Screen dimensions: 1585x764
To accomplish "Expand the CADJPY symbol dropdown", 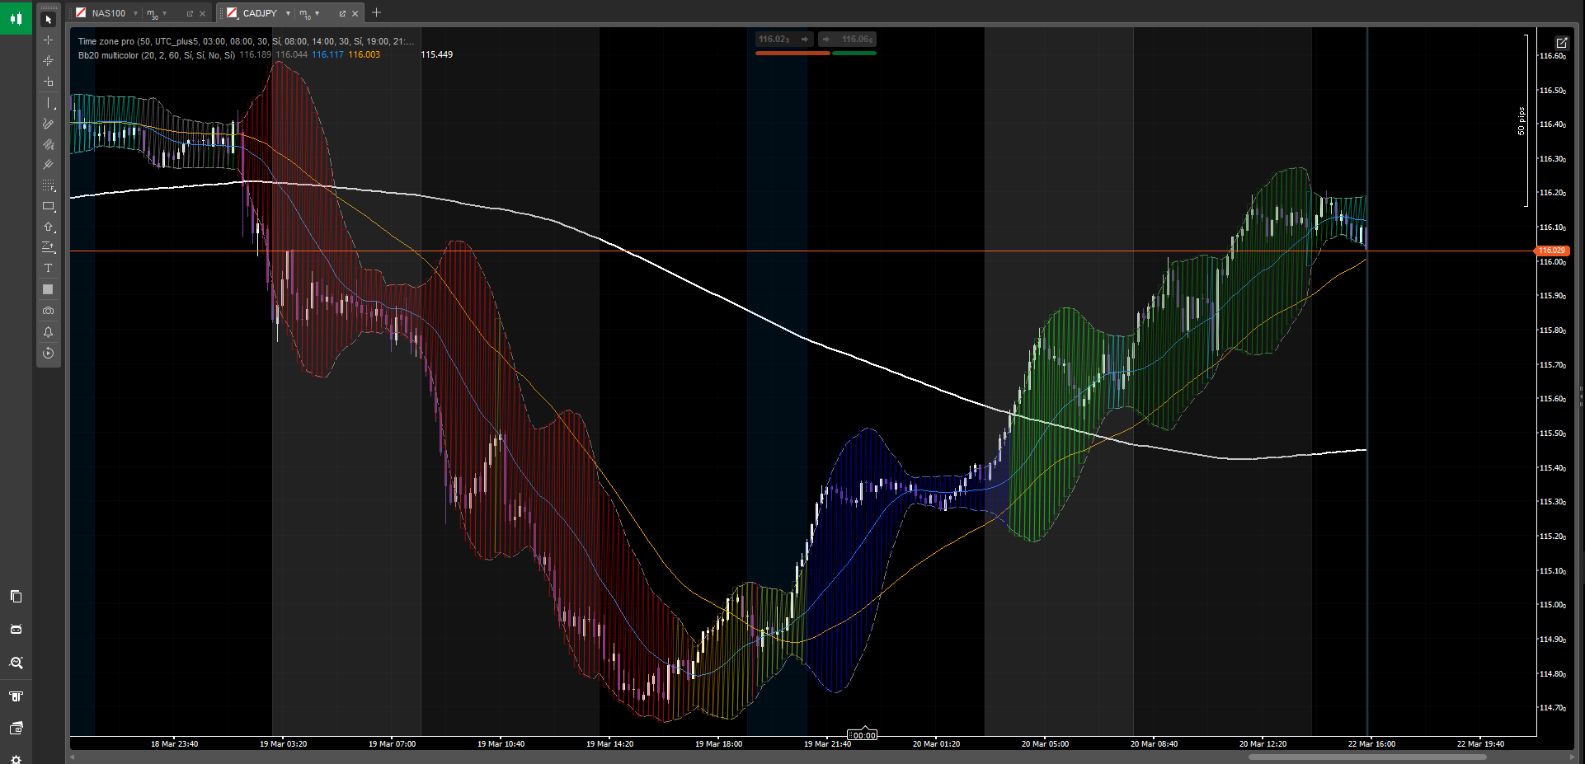I will click(x=288, y=13).
